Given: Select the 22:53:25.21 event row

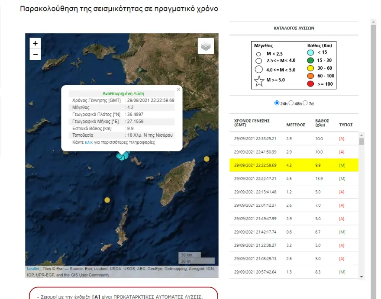Looking at the screenshot, I should point(294,138).
